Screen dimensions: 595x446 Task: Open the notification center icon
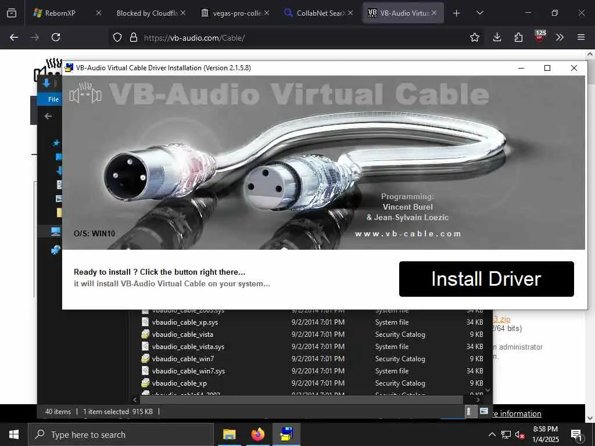577,434
